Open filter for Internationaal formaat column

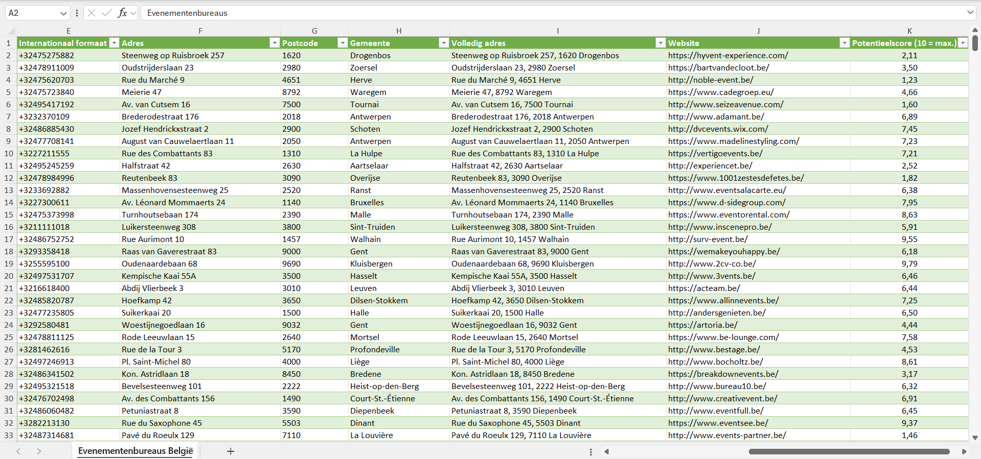[115, 43]
